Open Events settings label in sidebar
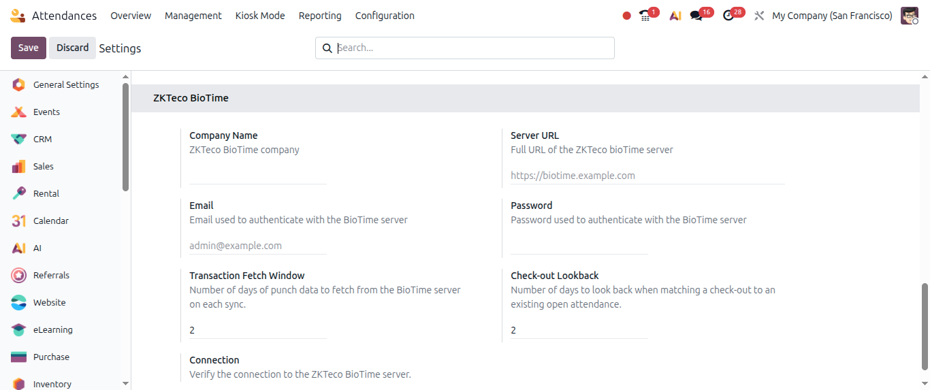The image size is (930, 390). point(46,112)
